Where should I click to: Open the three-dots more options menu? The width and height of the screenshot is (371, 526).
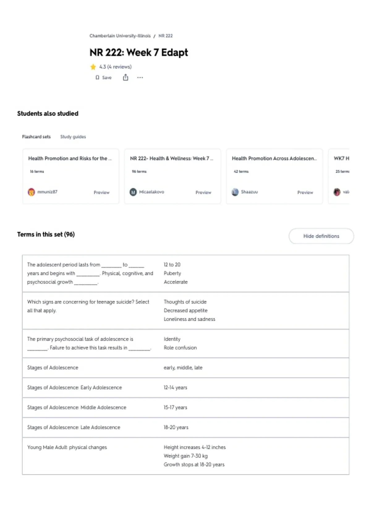click(x=140, y=78)
